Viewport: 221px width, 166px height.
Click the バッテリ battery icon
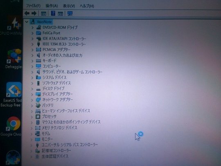click(x=38, y=105)
